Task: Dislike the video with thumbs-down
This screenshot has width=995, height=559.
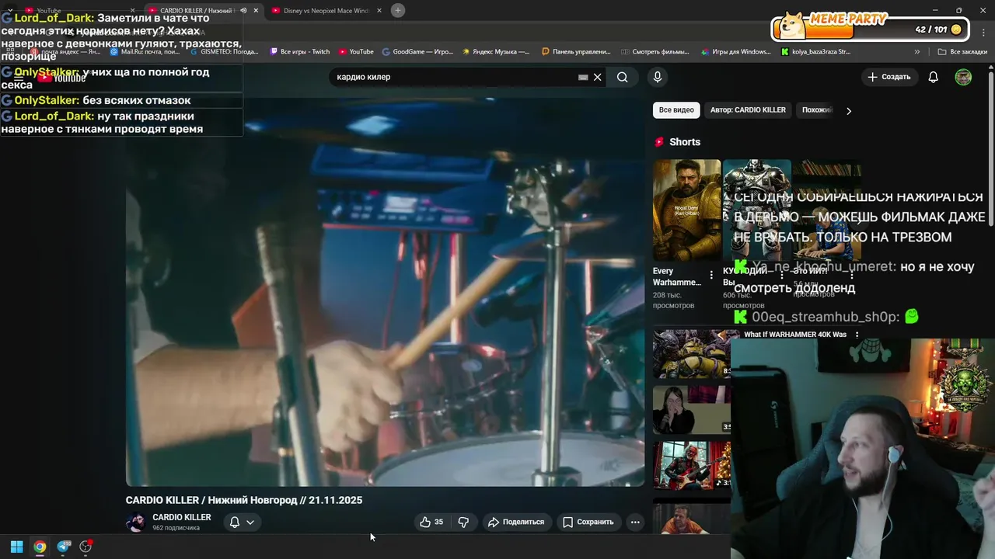Action: [x=463, y=522]
